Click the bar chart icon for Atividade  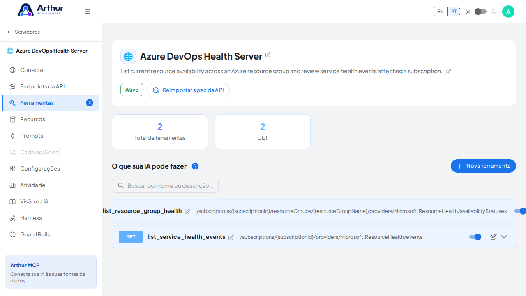[x=13, y=185]
